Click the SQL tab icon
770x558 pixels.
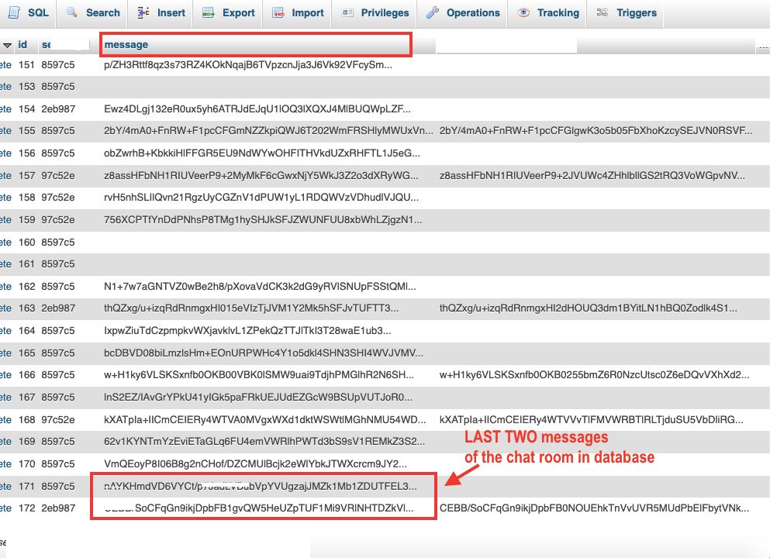point(15,12)
